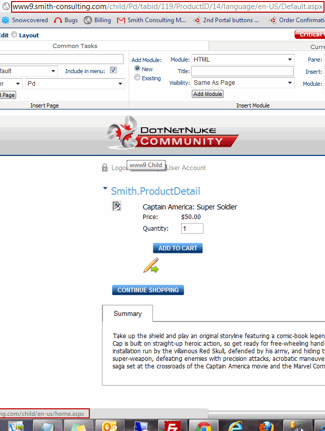Open Outlook from the taskbar
This screenshot has height=431, width=325.
pos(110,425)
